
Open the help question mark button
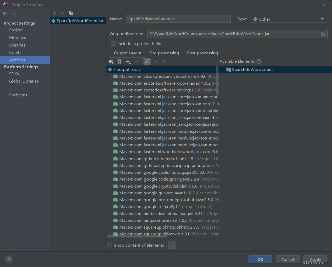click(9, 259)
